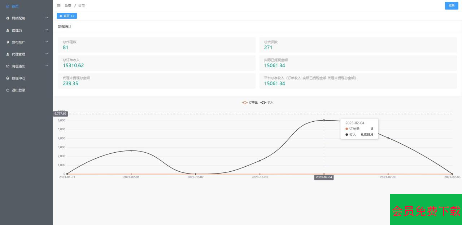Click the blue 菜单 button

click(x=451, y=6)
